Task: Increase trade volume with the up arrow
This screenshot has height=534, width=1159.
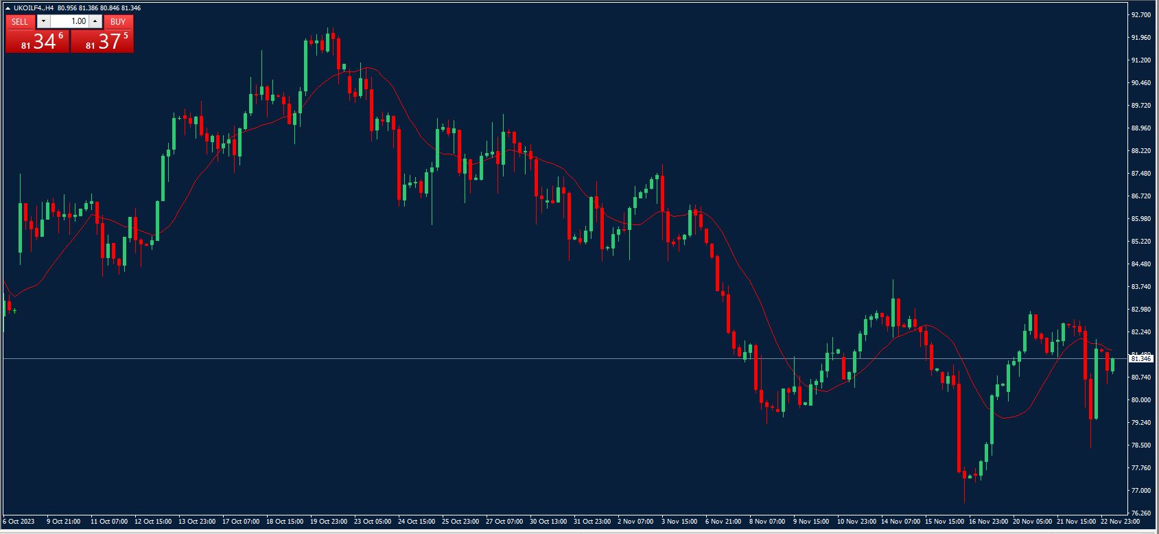Action: (x=95, y=22)
